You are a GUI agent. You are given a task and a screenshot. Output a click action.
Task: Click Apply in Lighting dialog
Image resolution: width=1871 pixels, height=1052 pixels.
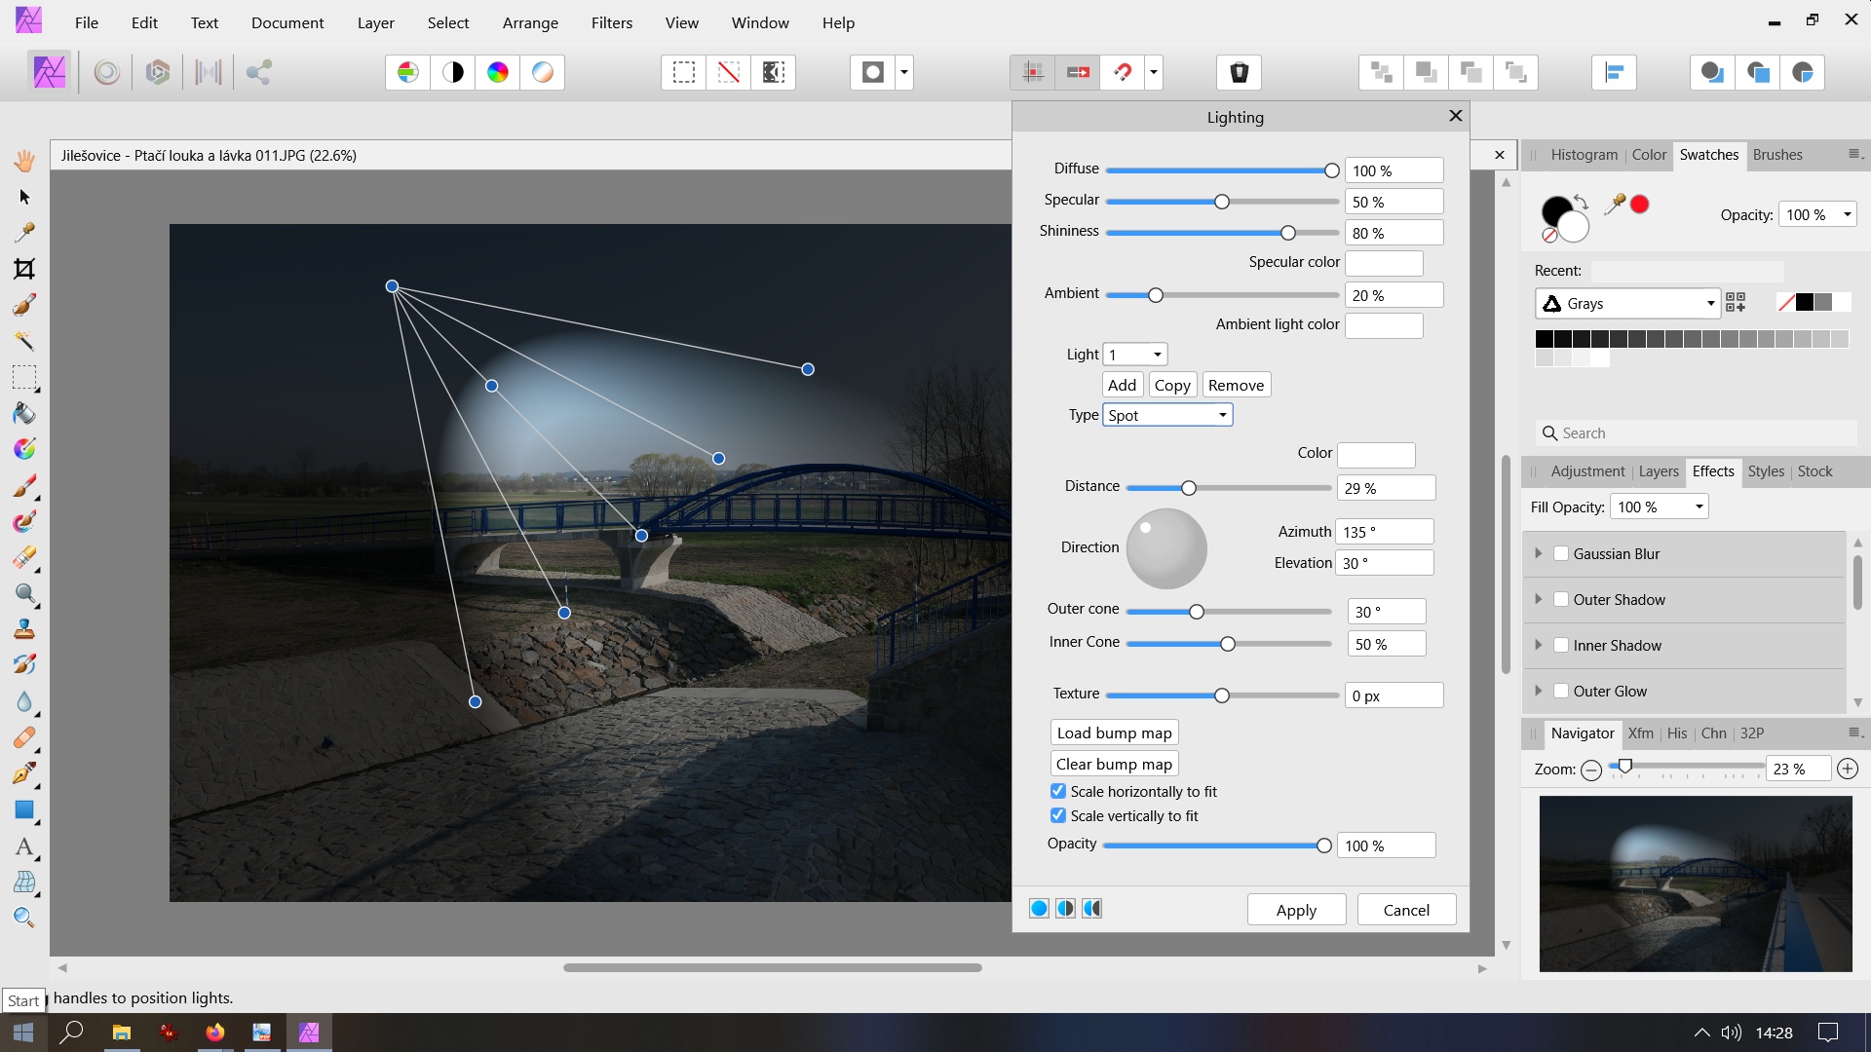coord(1296,910)
